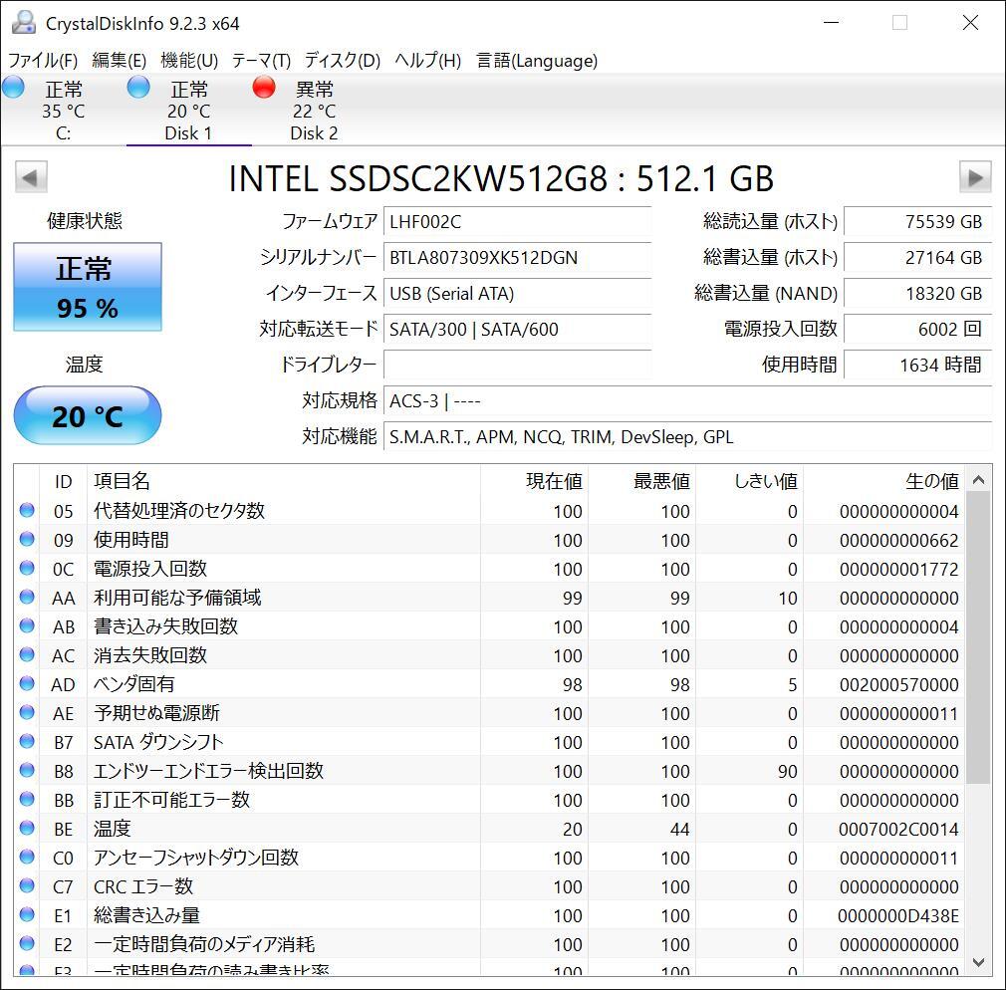Image resolution: width=1006 pixels, height=990 pixels.
Task: Click status orb for attribute 05 row
Action: (x=27, y=511)
